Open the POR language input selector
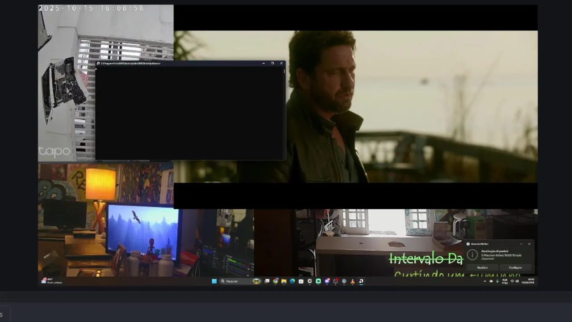Screen dimensions: 572x322 tap(505, 281)
